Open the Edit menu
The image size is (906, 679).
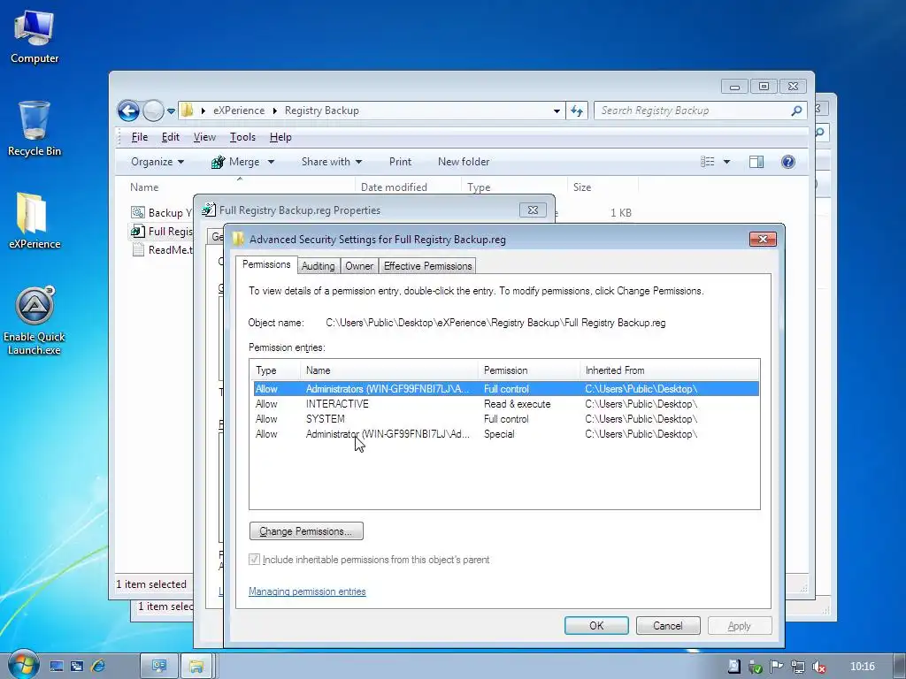pyautogui.click(x=171, y=137)
